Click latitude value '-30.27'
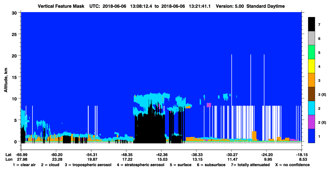 click(x=232, y=155)
